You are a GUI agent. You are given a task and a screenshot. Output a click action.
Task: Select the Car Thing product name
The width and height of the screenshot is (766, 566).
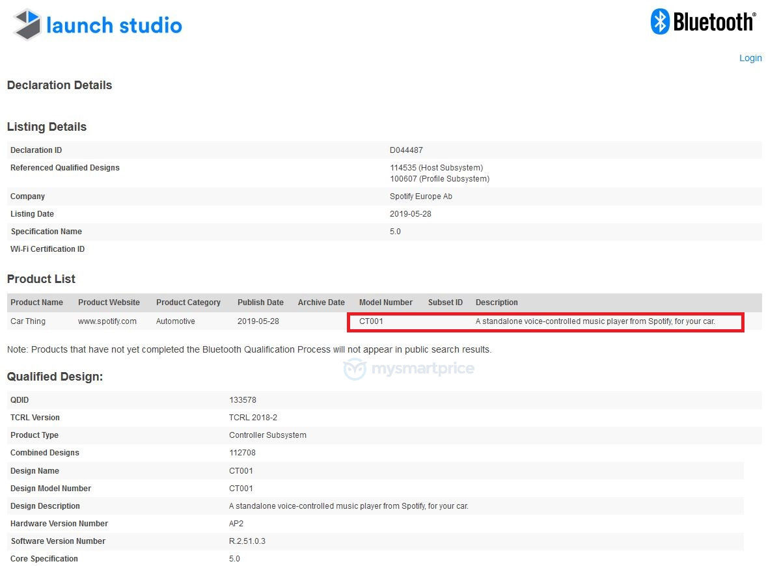(28, 321)
